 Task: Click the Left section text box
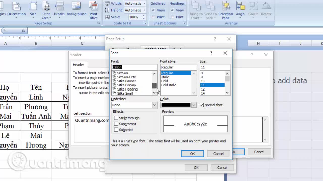[92, 129]
